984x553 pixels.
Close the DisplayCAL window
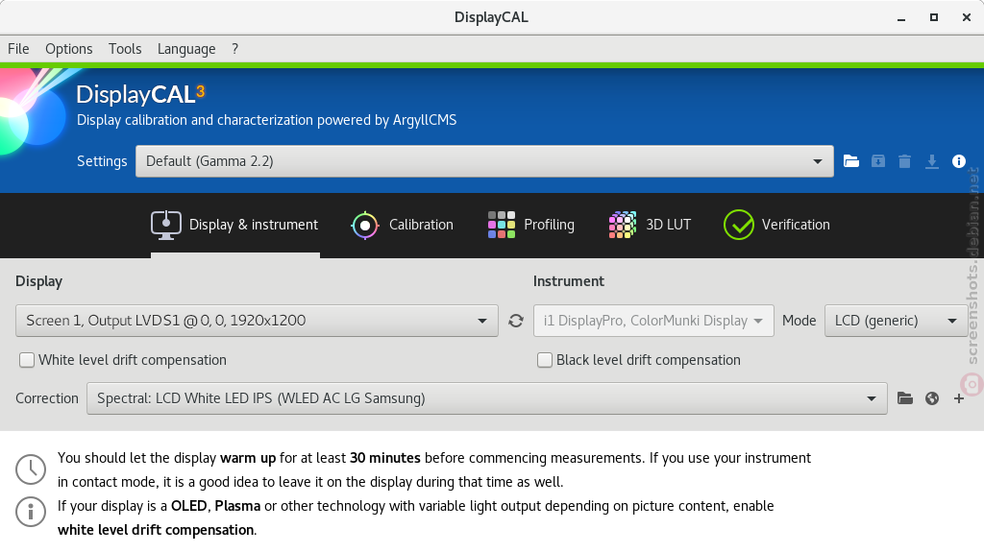(x=967, y=17)
